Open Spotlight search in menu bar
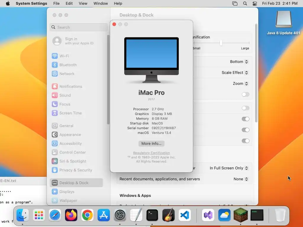This screenshot has height=227, width=303. click(x=245, y=4)
